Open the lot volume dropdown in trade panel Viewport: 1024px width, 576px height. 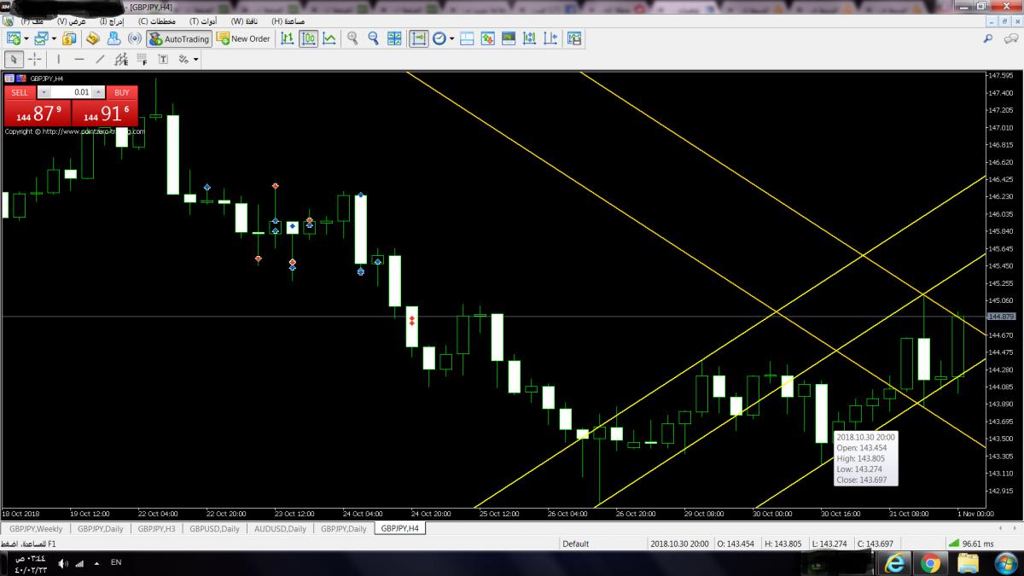pos(44,92)
